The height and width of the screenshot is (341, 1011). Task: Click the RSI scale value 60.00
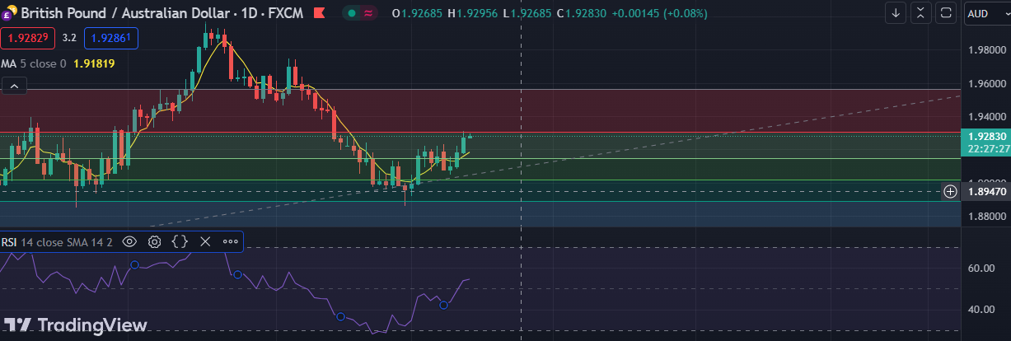coord(981,268)
